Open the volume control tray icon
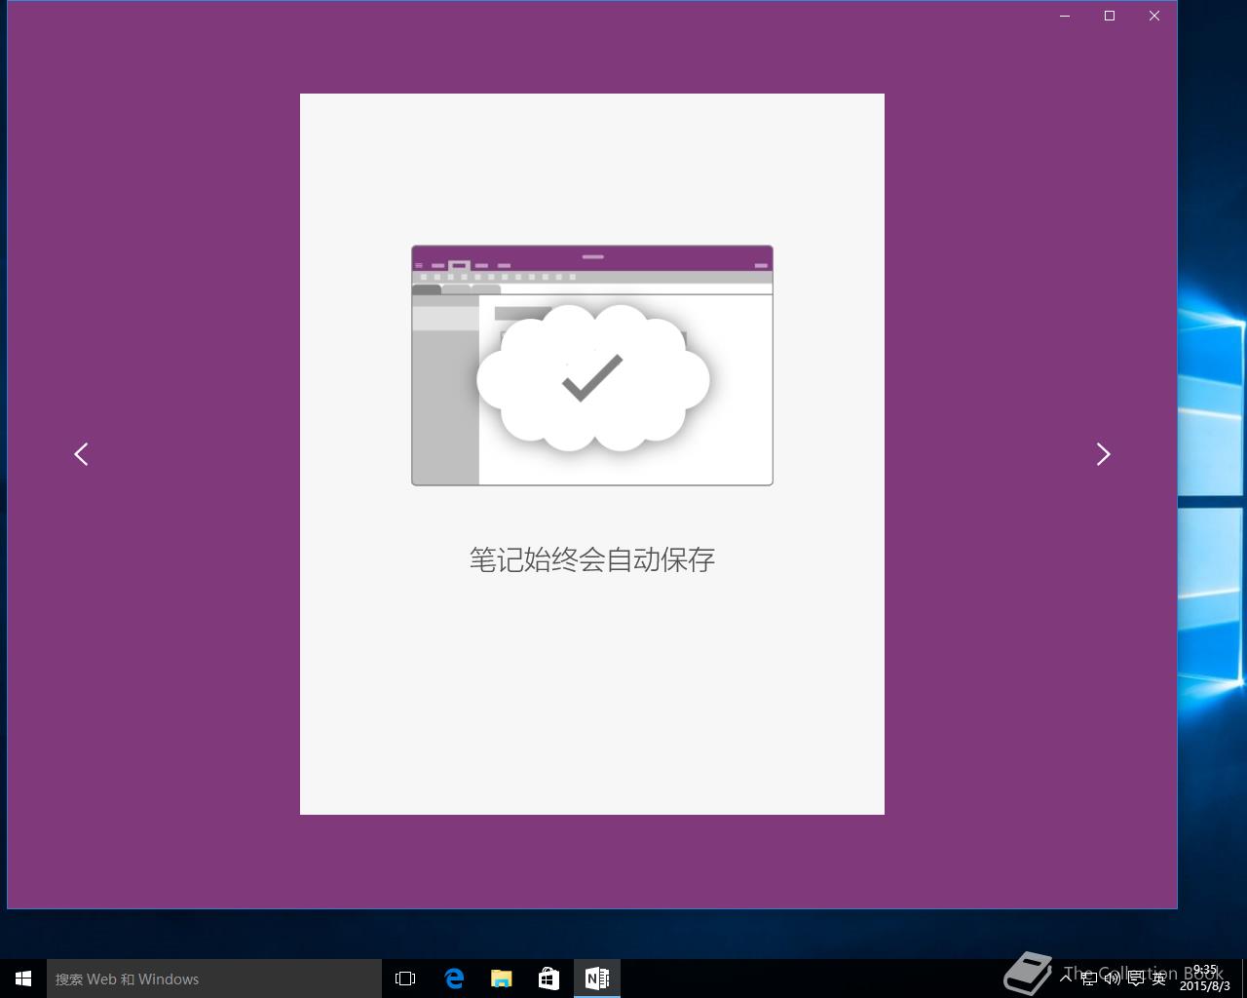 1113,979
